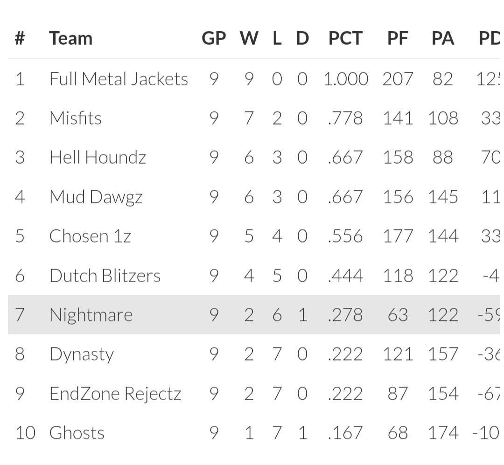View EndZone Rejectz team page
The height and width of the screenshot is (465, 504).
pyautogui.click(x=115, y=394)
